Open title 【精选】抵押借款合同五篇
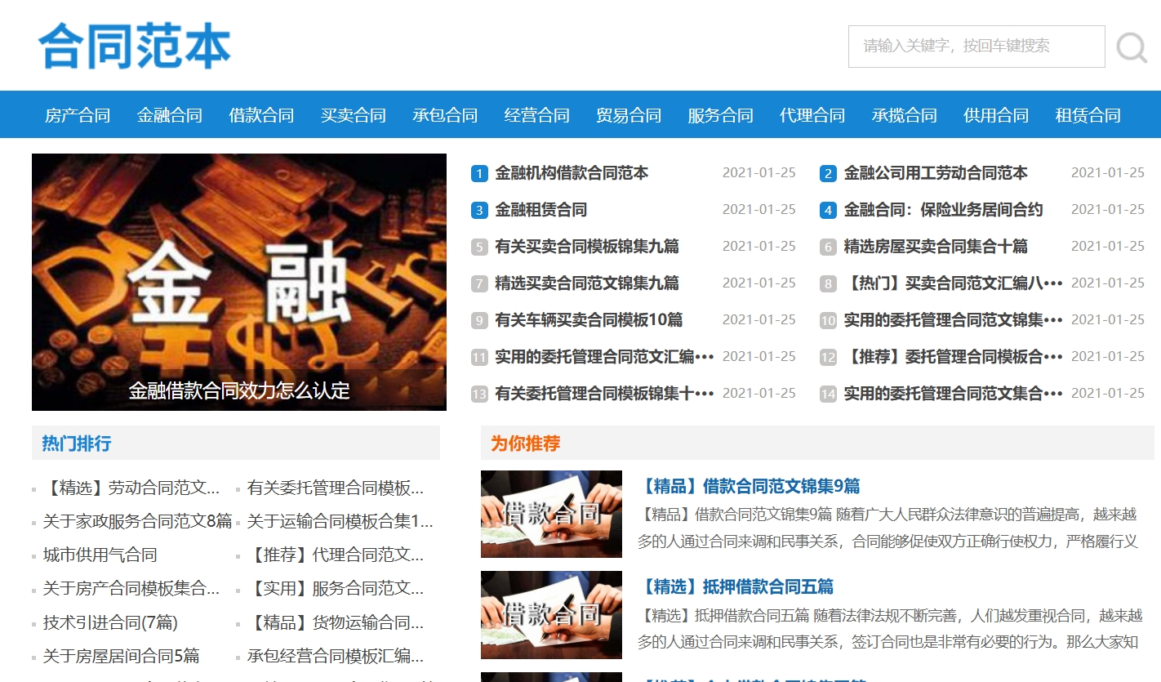Image resolution: width=1161 pixels, height=682 pixels. [736, 587]
